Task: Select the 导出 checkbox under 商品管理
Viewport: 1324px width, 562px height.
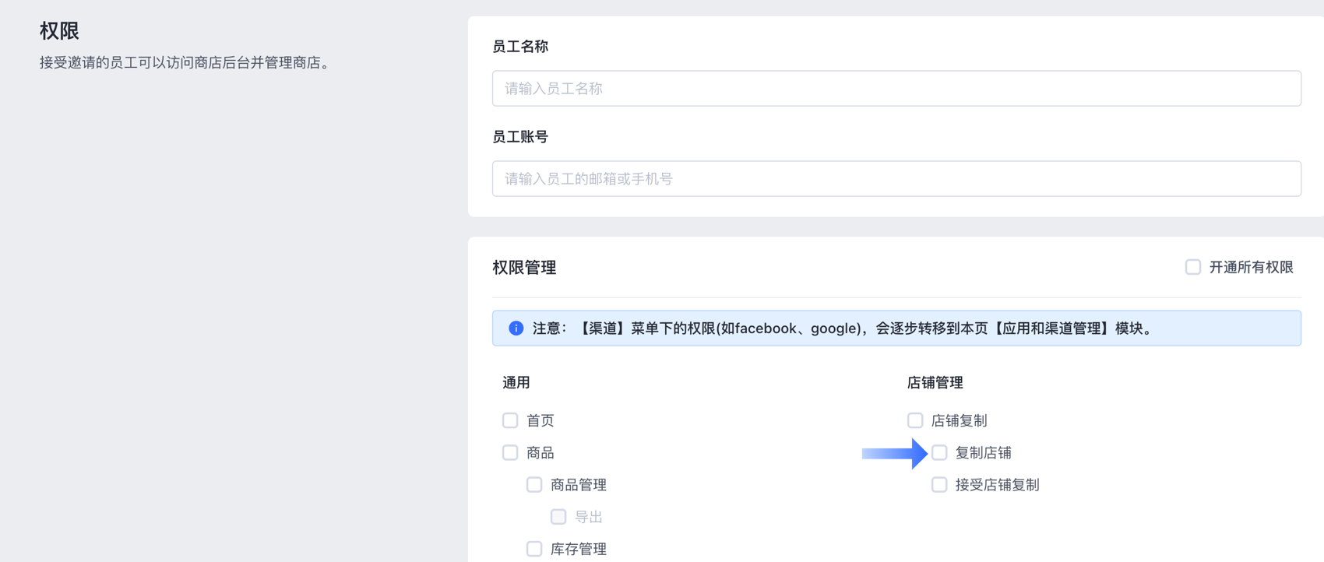Action: [x=558, y=517]
